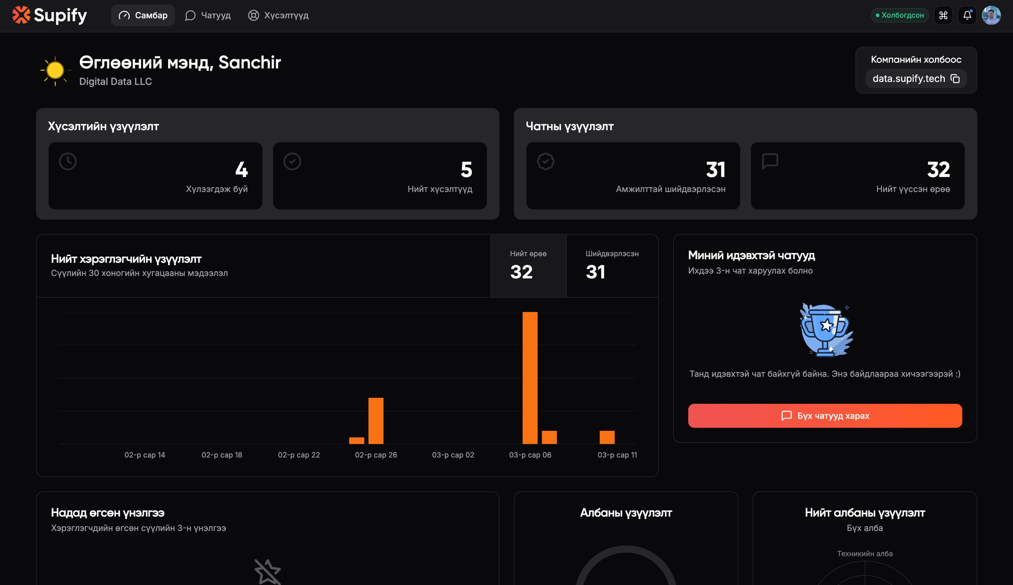
Task: Click the data.supify.tech link text
Action: 909,78
